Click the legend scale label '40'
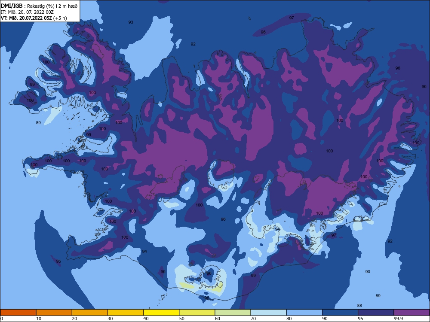 146,319
